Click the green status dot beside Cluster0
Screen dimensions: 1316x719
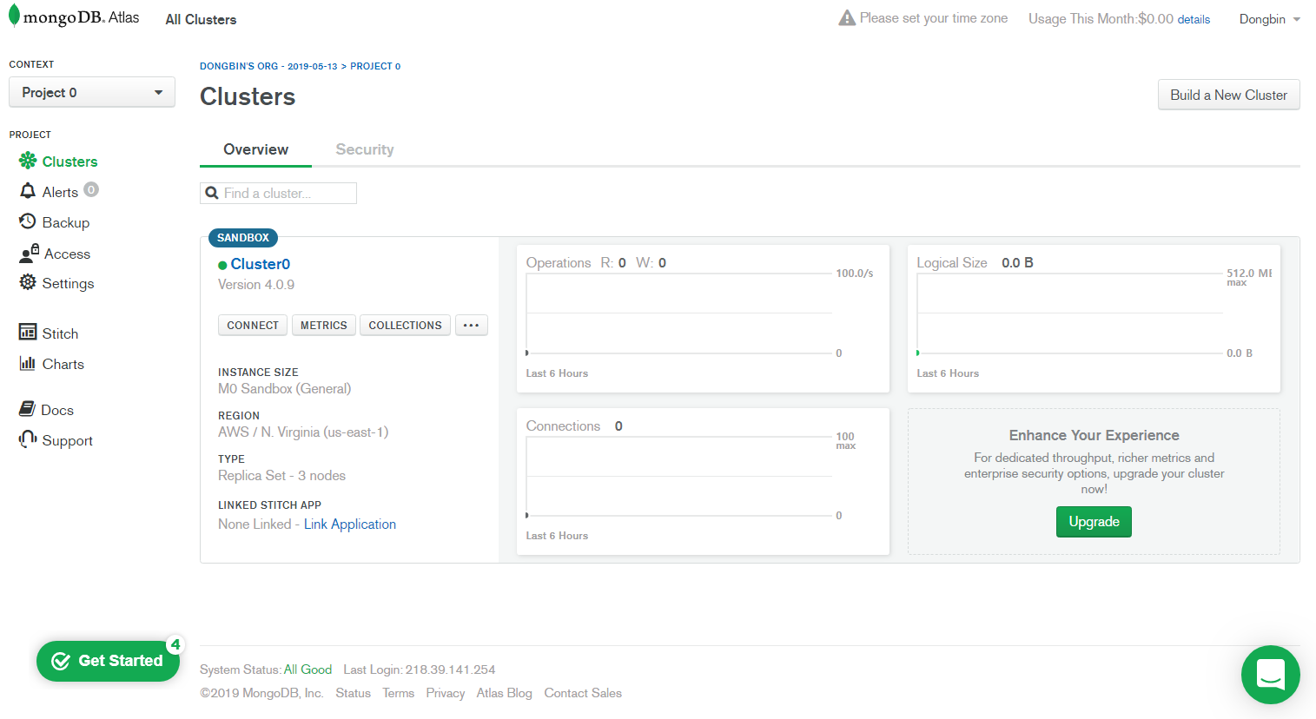tap(222, 265)
